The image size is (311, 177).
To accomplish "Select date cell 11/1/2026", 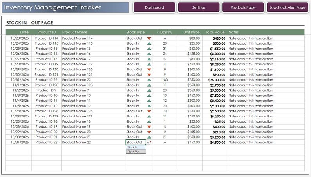I will 19,85.
